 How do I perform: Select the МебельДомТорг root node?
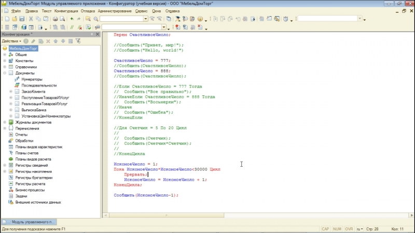coord(23,48)
